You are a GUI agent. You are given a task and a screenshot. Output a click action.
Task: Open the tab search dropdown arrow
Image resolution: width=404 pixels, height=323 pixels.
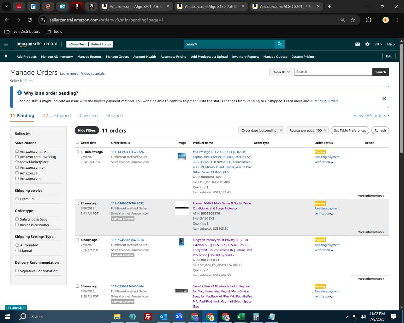pos(6,6)
